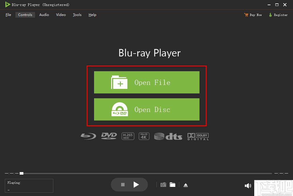Click the Playing info panel
The image size is (293, 196).
(x=29, y=186)
